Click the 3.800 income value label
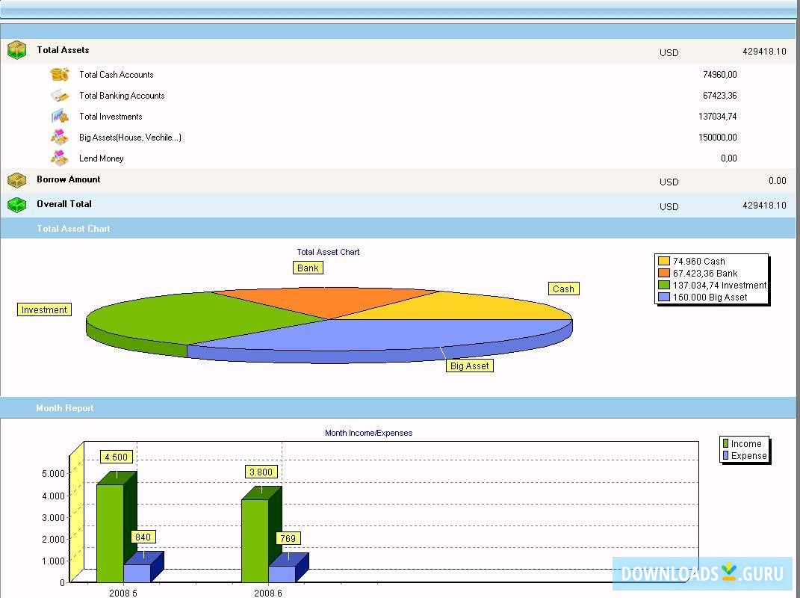Image resolution: width=800 pixels, height=598 pixels. pos(261,472)
